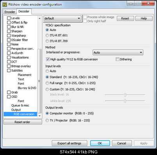Check the DCT filter box
The image size is (157, 155).
(x=9, y=62)
